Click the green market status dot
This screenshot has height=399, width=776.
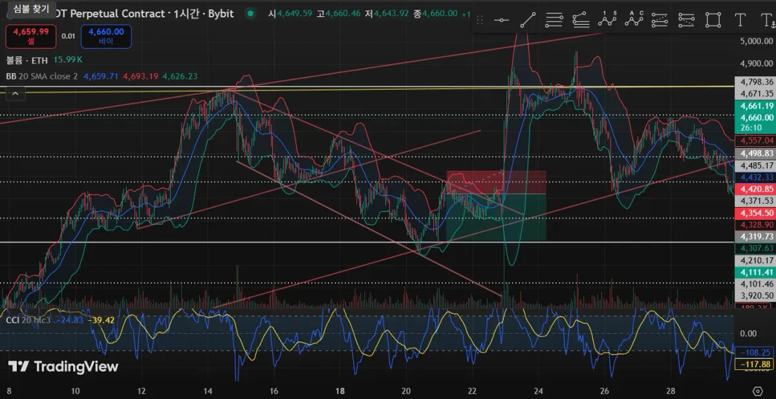[x=250, y=13]
